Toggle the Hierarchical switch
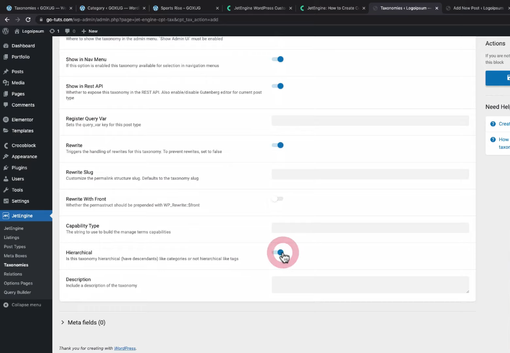 278,252
